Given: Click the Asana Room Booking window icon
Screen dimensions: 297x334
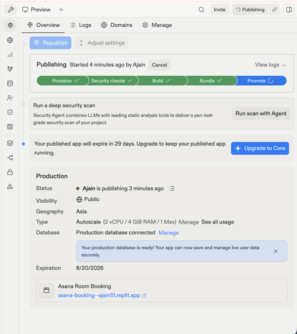Looking at the screenshot, I should 47,290.
